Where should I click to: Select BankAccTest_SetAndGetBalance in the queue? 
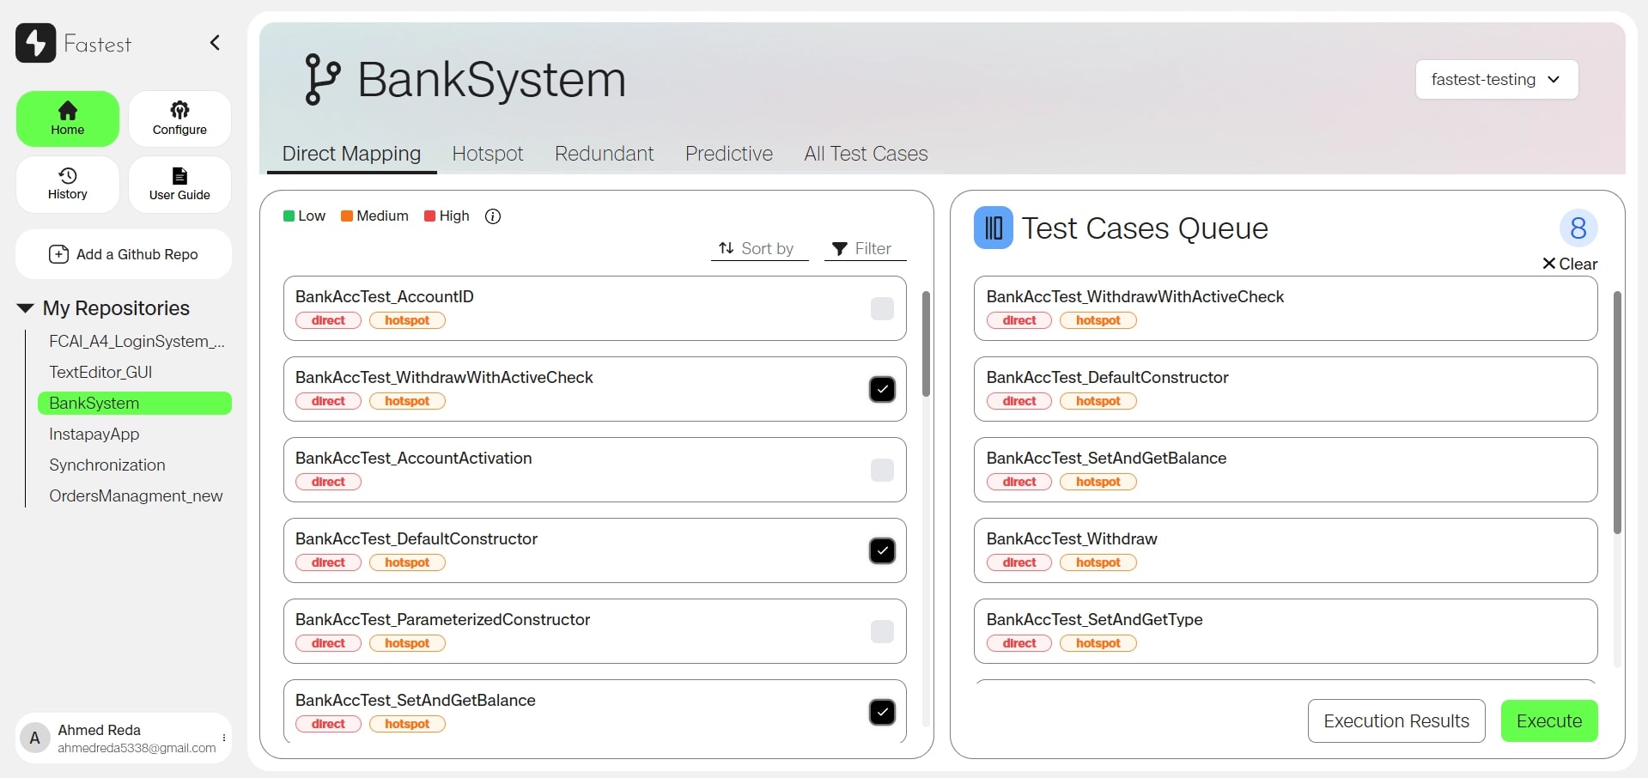[1286, 471]
